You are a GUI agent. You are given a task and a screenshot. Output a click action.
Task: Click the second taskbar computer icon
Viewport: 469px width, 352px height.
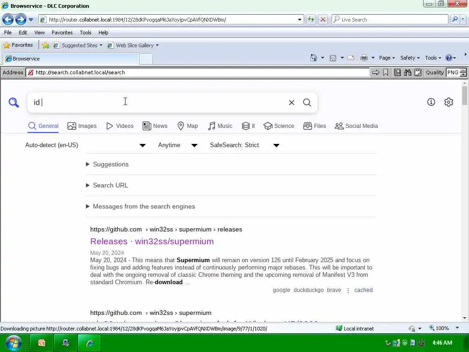point(65,343)
